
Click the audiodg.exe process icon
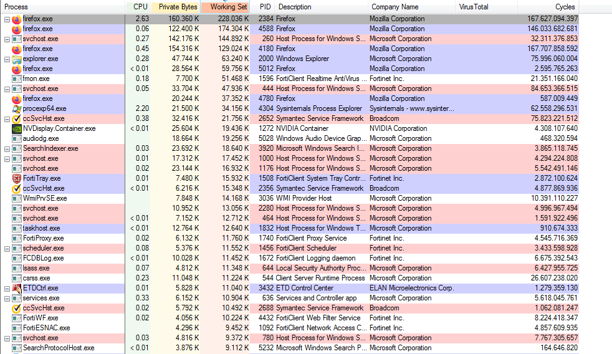tap(16, 138)
